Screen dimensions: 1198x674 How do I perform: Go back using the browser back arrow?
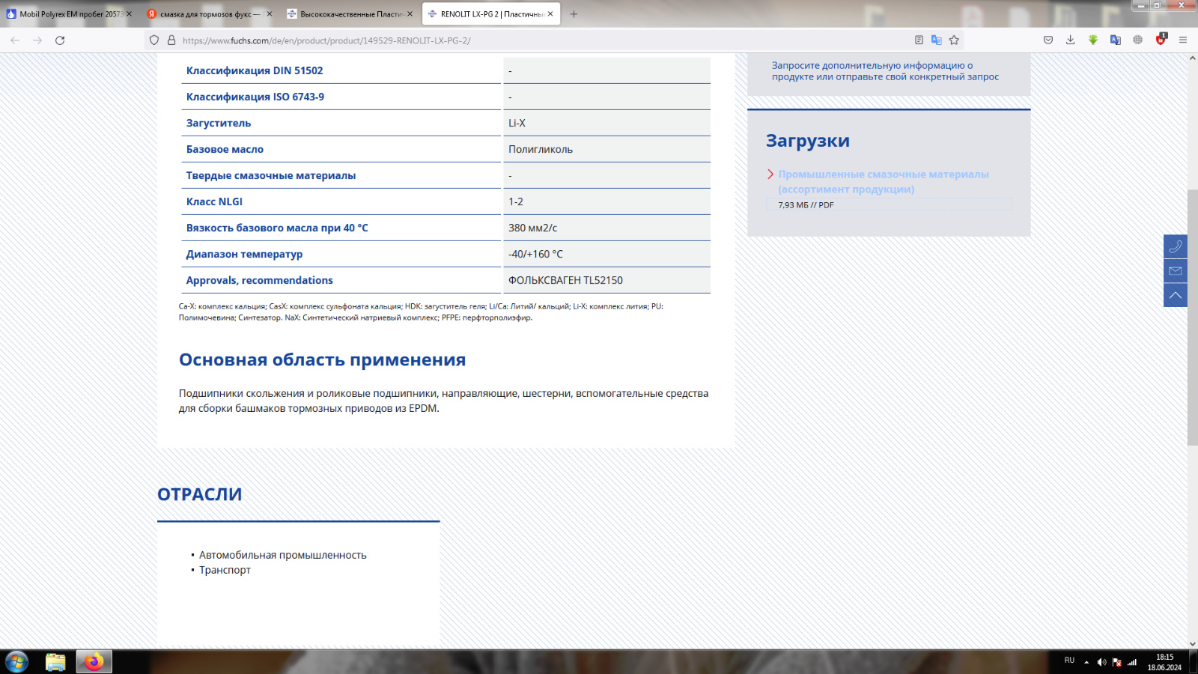click(x=15, y=40)
